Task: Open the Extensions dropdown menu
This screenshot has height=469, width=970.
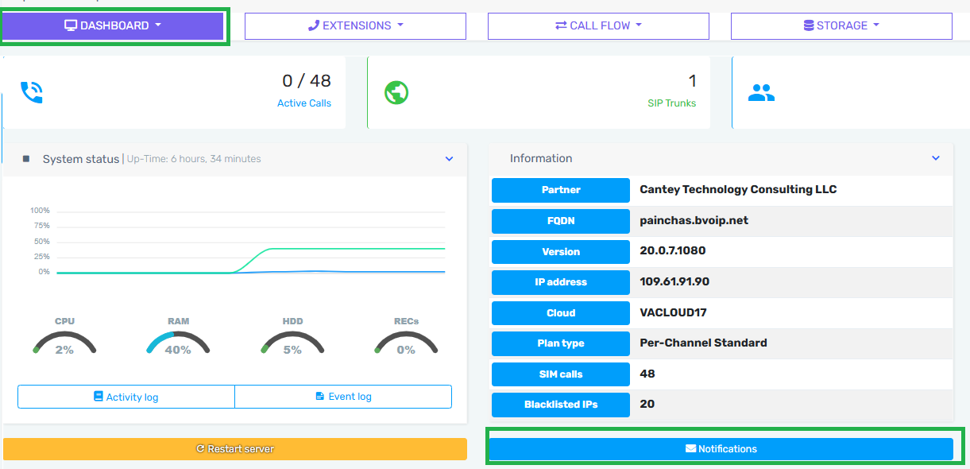Action: pos(355,25)
